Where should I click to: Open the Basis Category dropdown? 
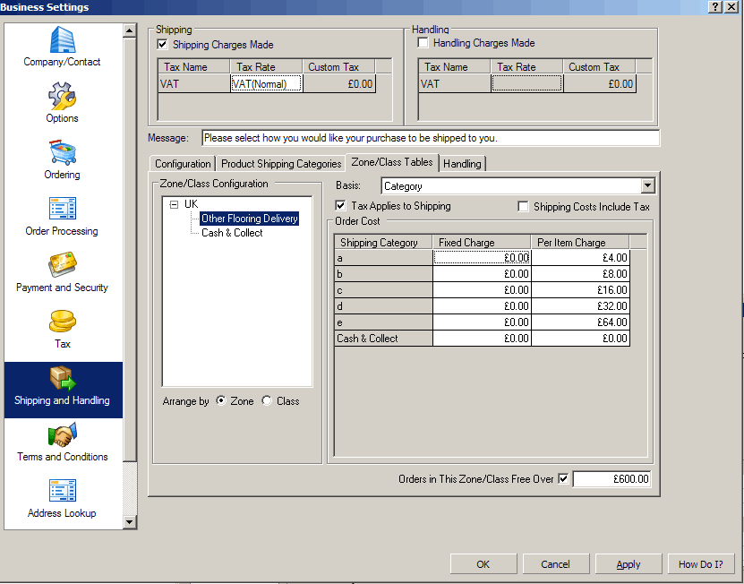point(648,186)
